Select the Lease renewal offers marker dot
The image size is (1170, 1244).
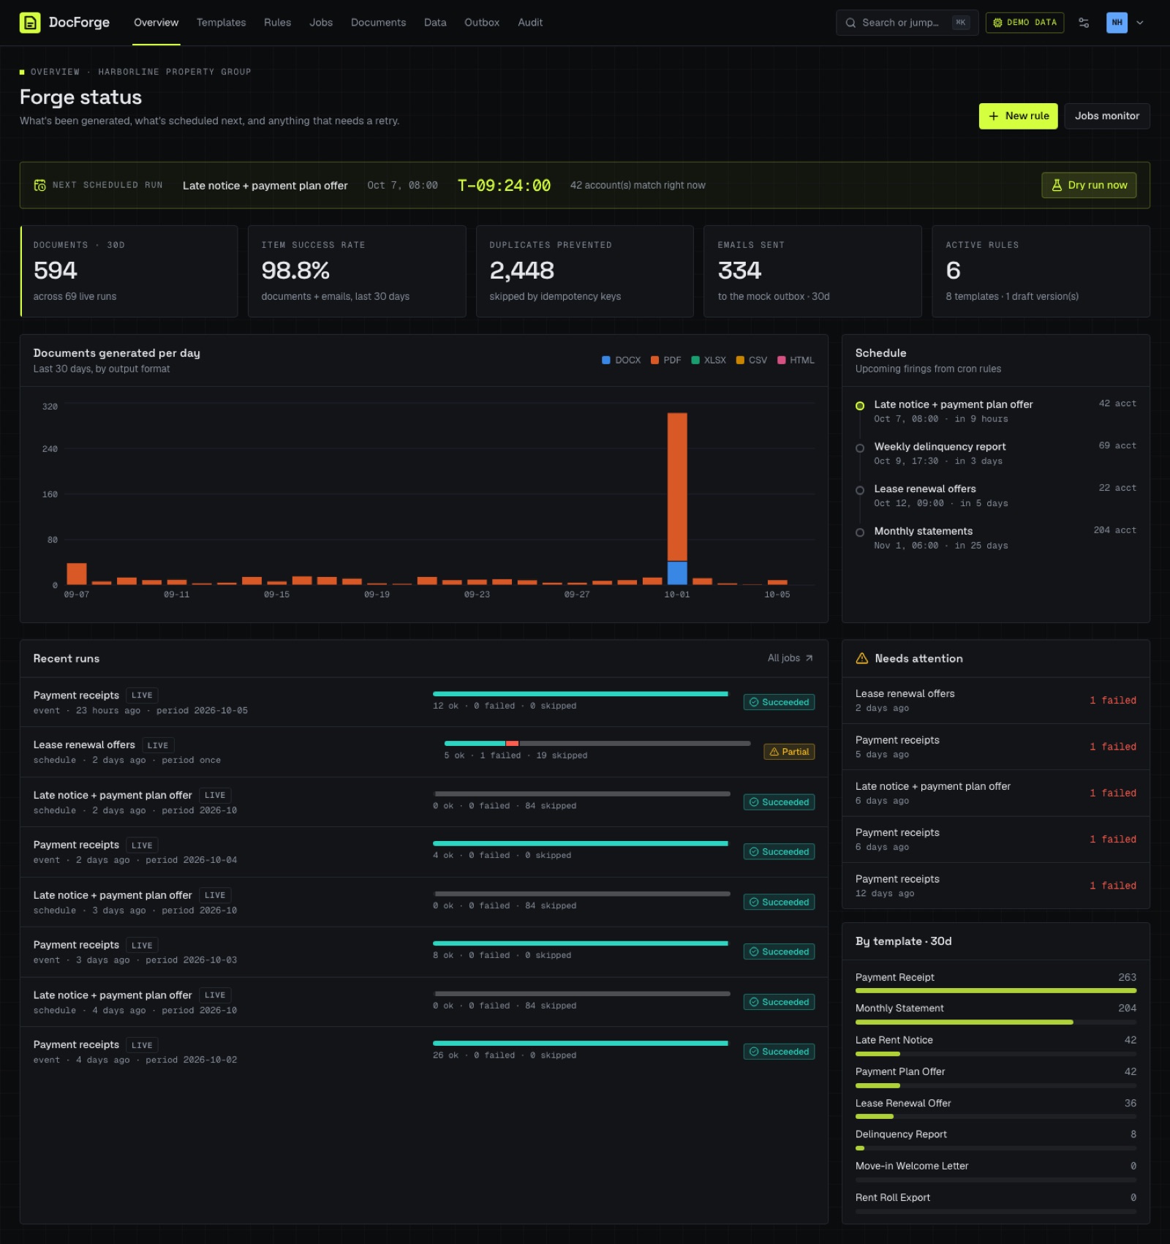click(860, 490)
